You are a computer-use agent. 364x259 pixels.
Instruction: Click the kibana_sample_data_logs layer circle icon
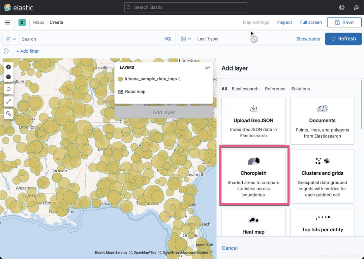120,79
